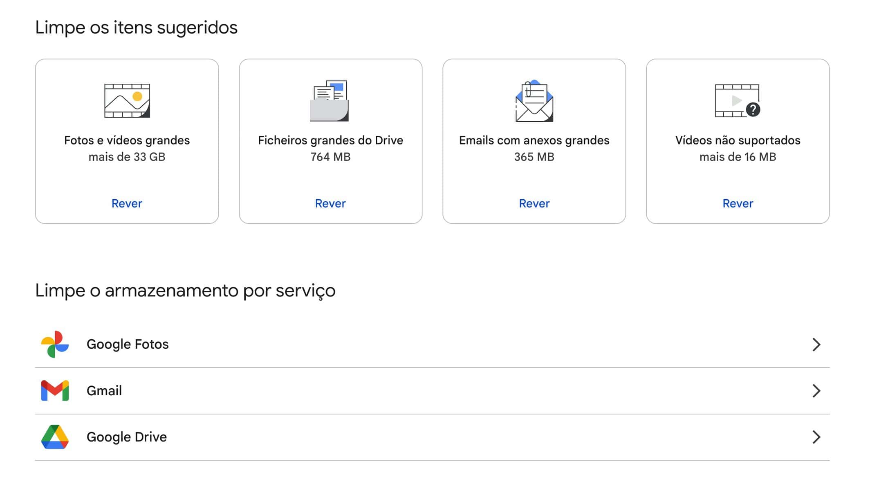
Task: Open Rever for Emails com anexos grandes
Action: (x=534, y=203)
